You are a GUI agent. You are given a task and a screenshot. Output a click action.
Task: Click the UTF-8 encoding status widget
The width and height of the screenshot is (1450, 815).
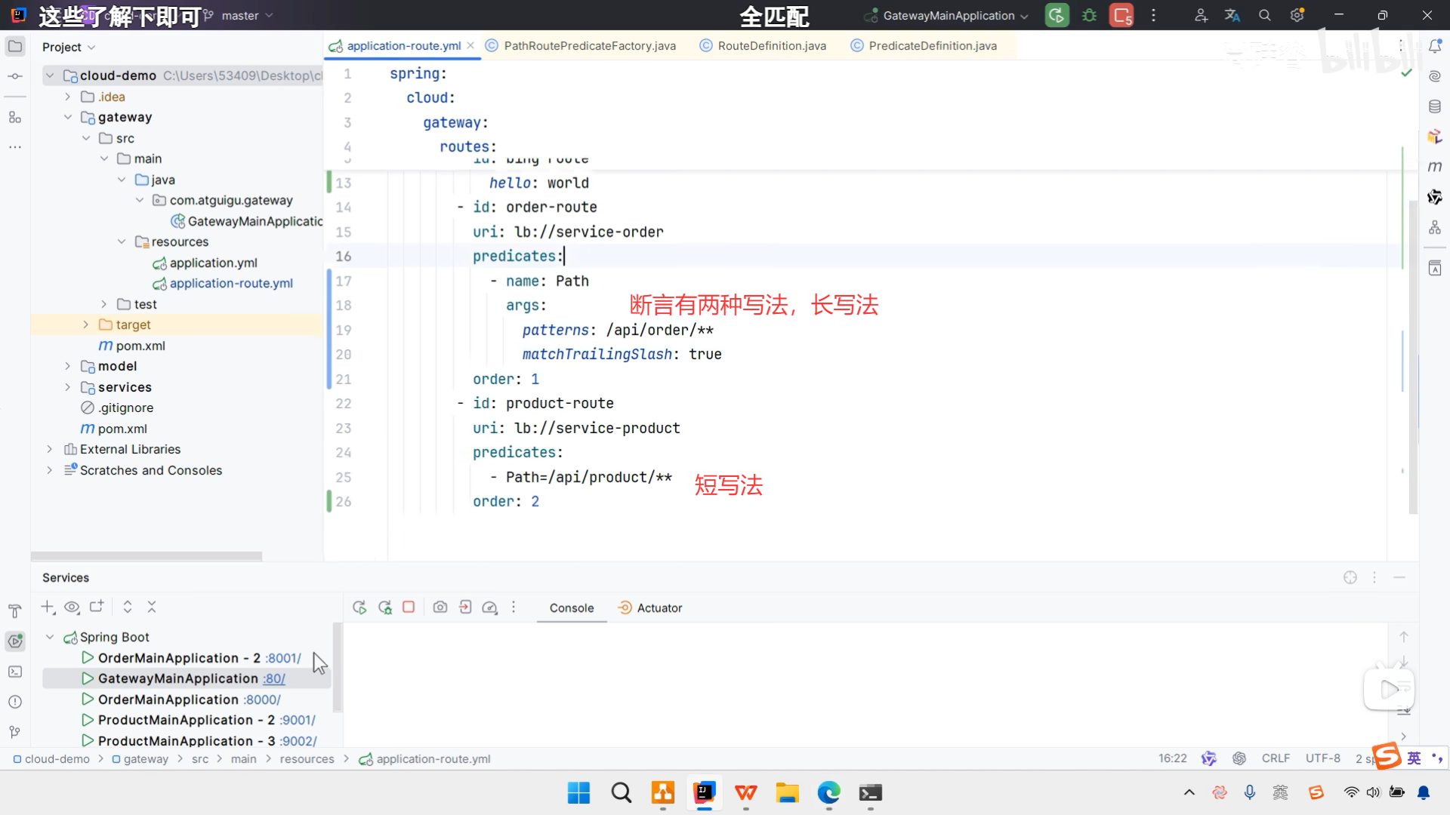tap(1322, 758)
